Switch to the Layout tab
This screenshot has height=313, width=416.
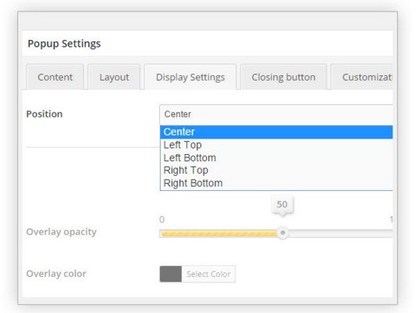[x=114, y=77]
